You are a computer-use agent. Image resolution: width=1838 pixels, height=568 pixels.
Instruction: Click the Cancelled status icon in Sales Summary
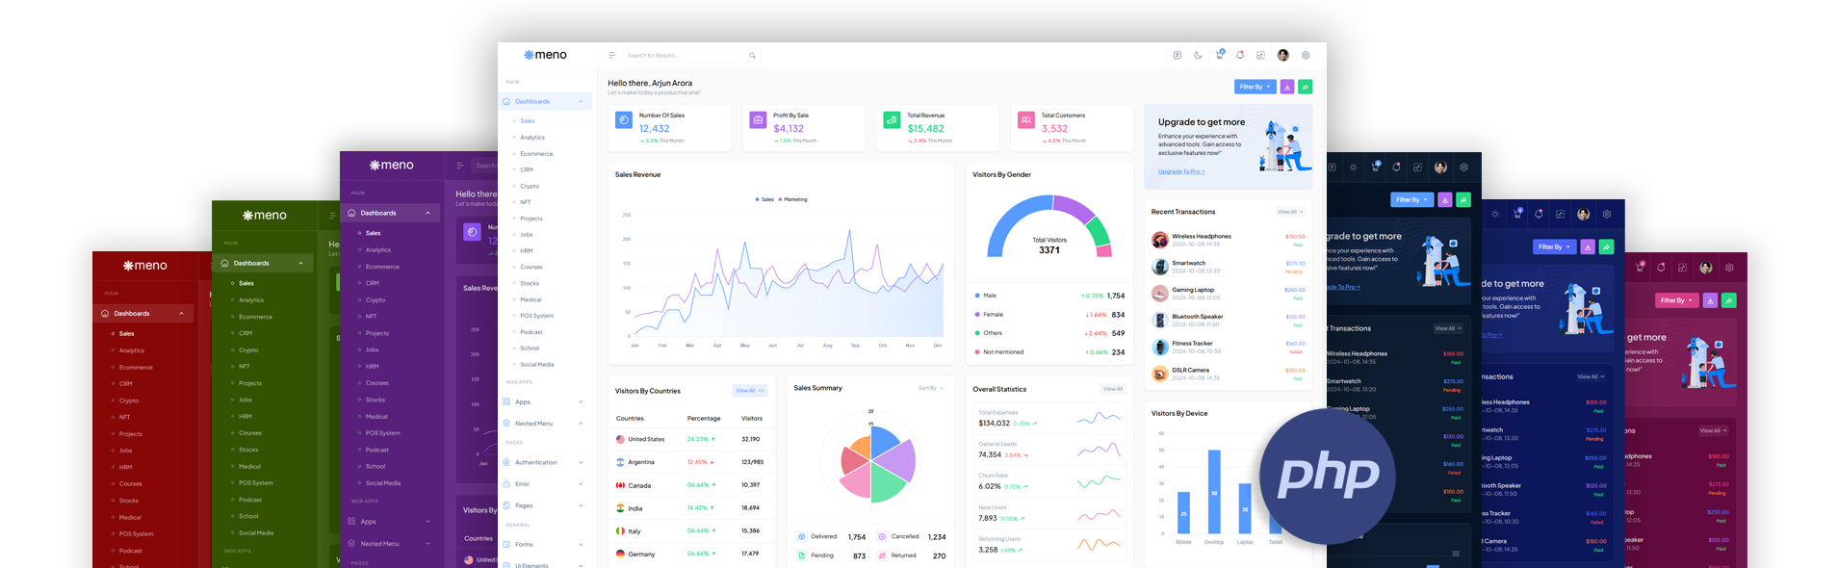pos(882,537)
